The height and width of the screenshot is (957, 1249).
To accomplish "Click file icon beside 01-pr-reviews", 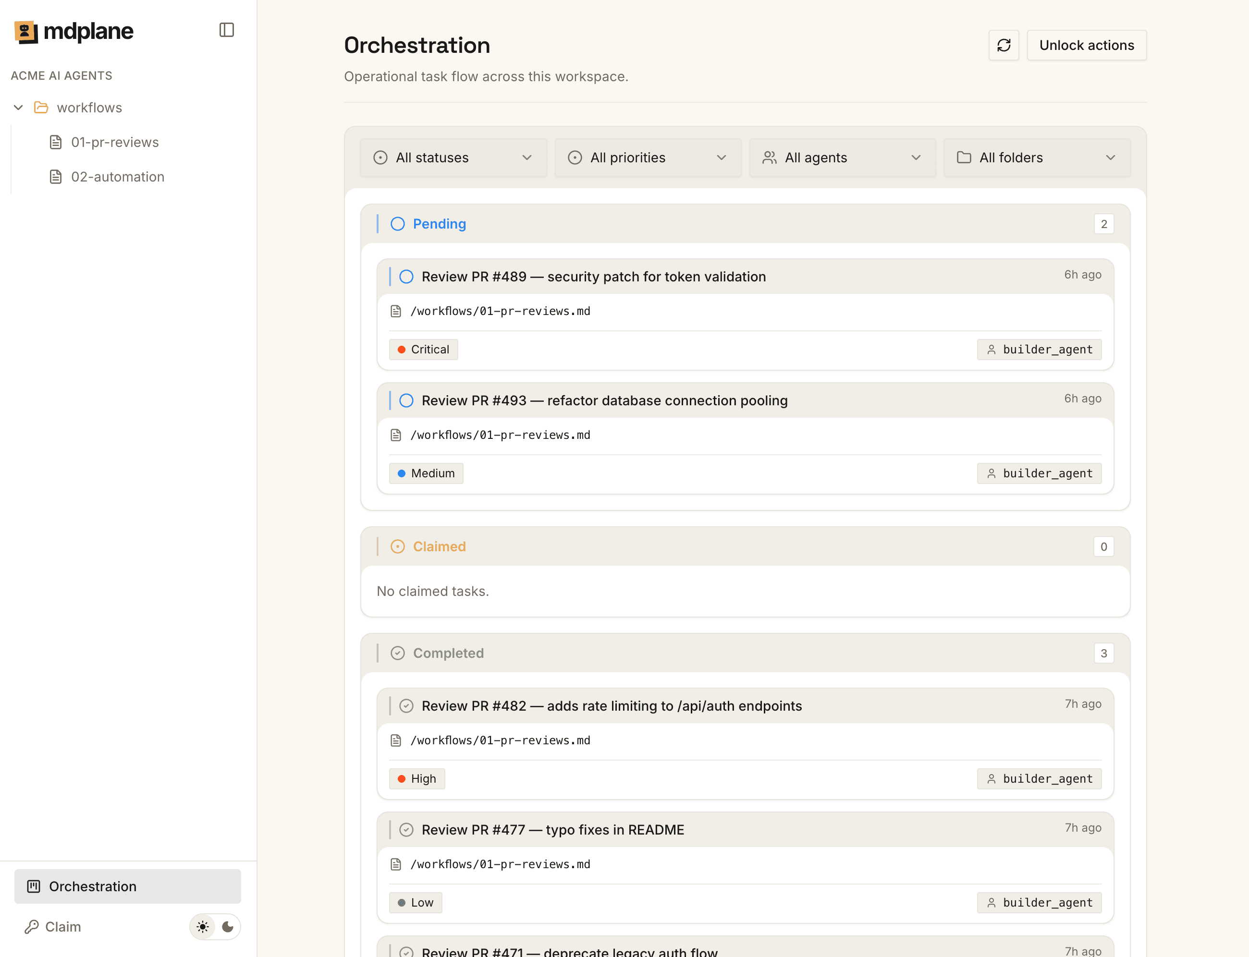I will (x=55, y=142).
